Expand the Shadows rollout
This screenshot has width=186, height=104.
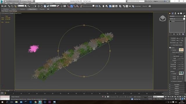(177, 89)
